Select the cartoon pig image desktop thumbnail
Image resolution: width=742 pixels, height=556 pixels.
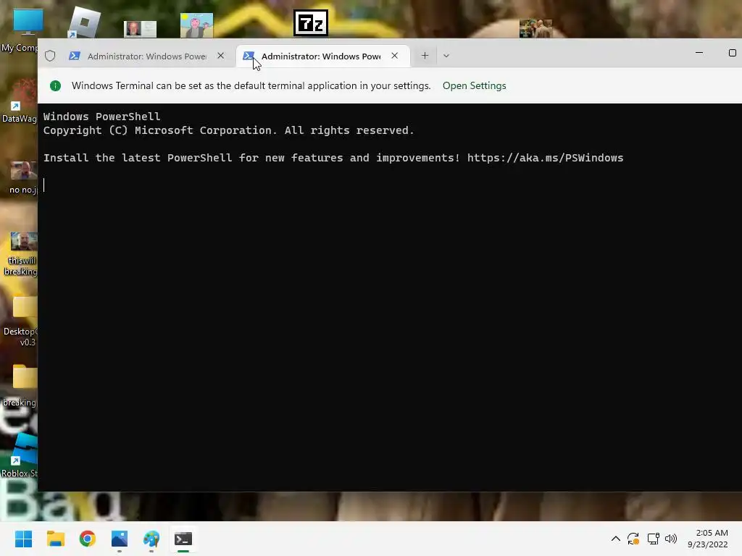[x=196, y=25]
